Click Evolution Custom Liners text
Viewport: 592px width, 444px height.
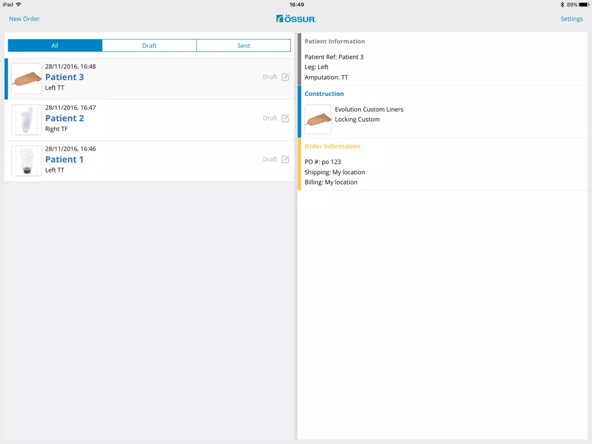click(369, 109)
